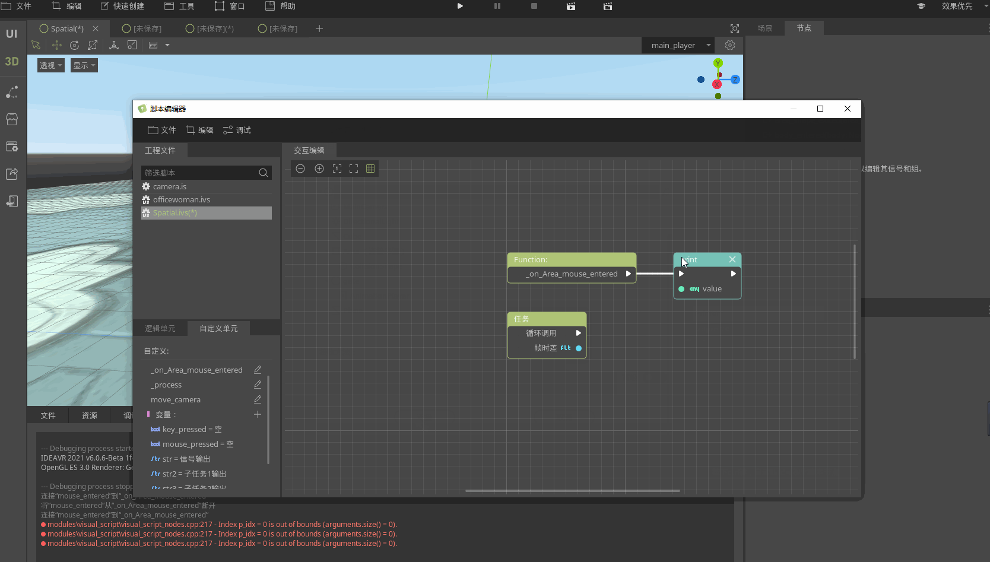This screenshot has height=562, width=990.
Task: Click the ruler measure tool
Action: click(x=153, y=45)
